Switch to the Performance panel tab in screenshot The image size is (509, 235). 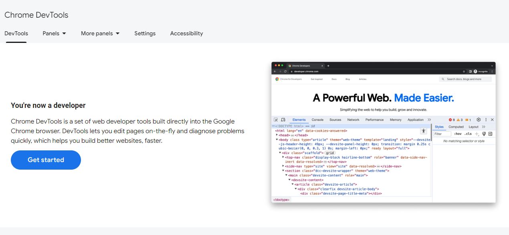click(x=374, y=120)
